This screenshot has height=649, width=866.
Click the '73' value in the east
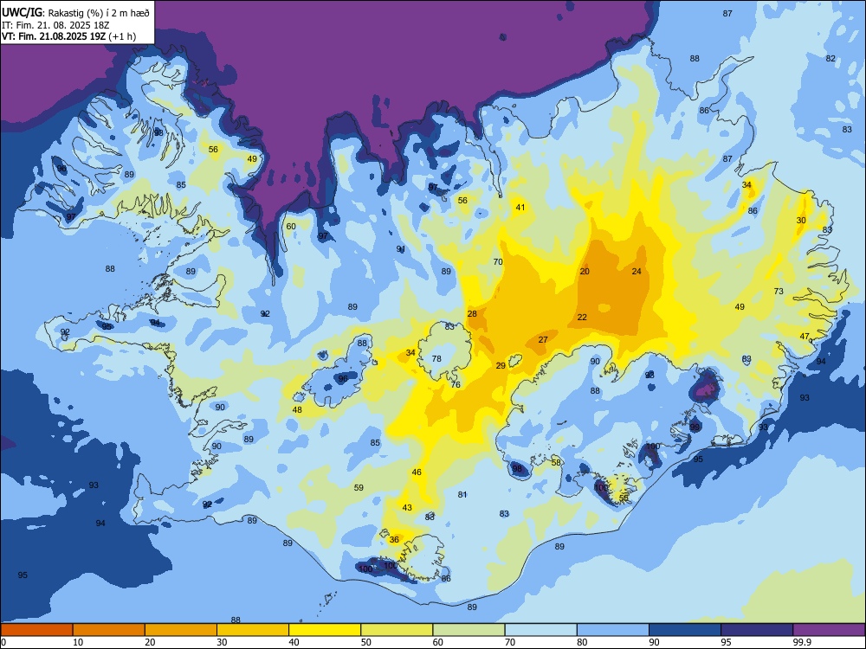(x=779, y=292)
